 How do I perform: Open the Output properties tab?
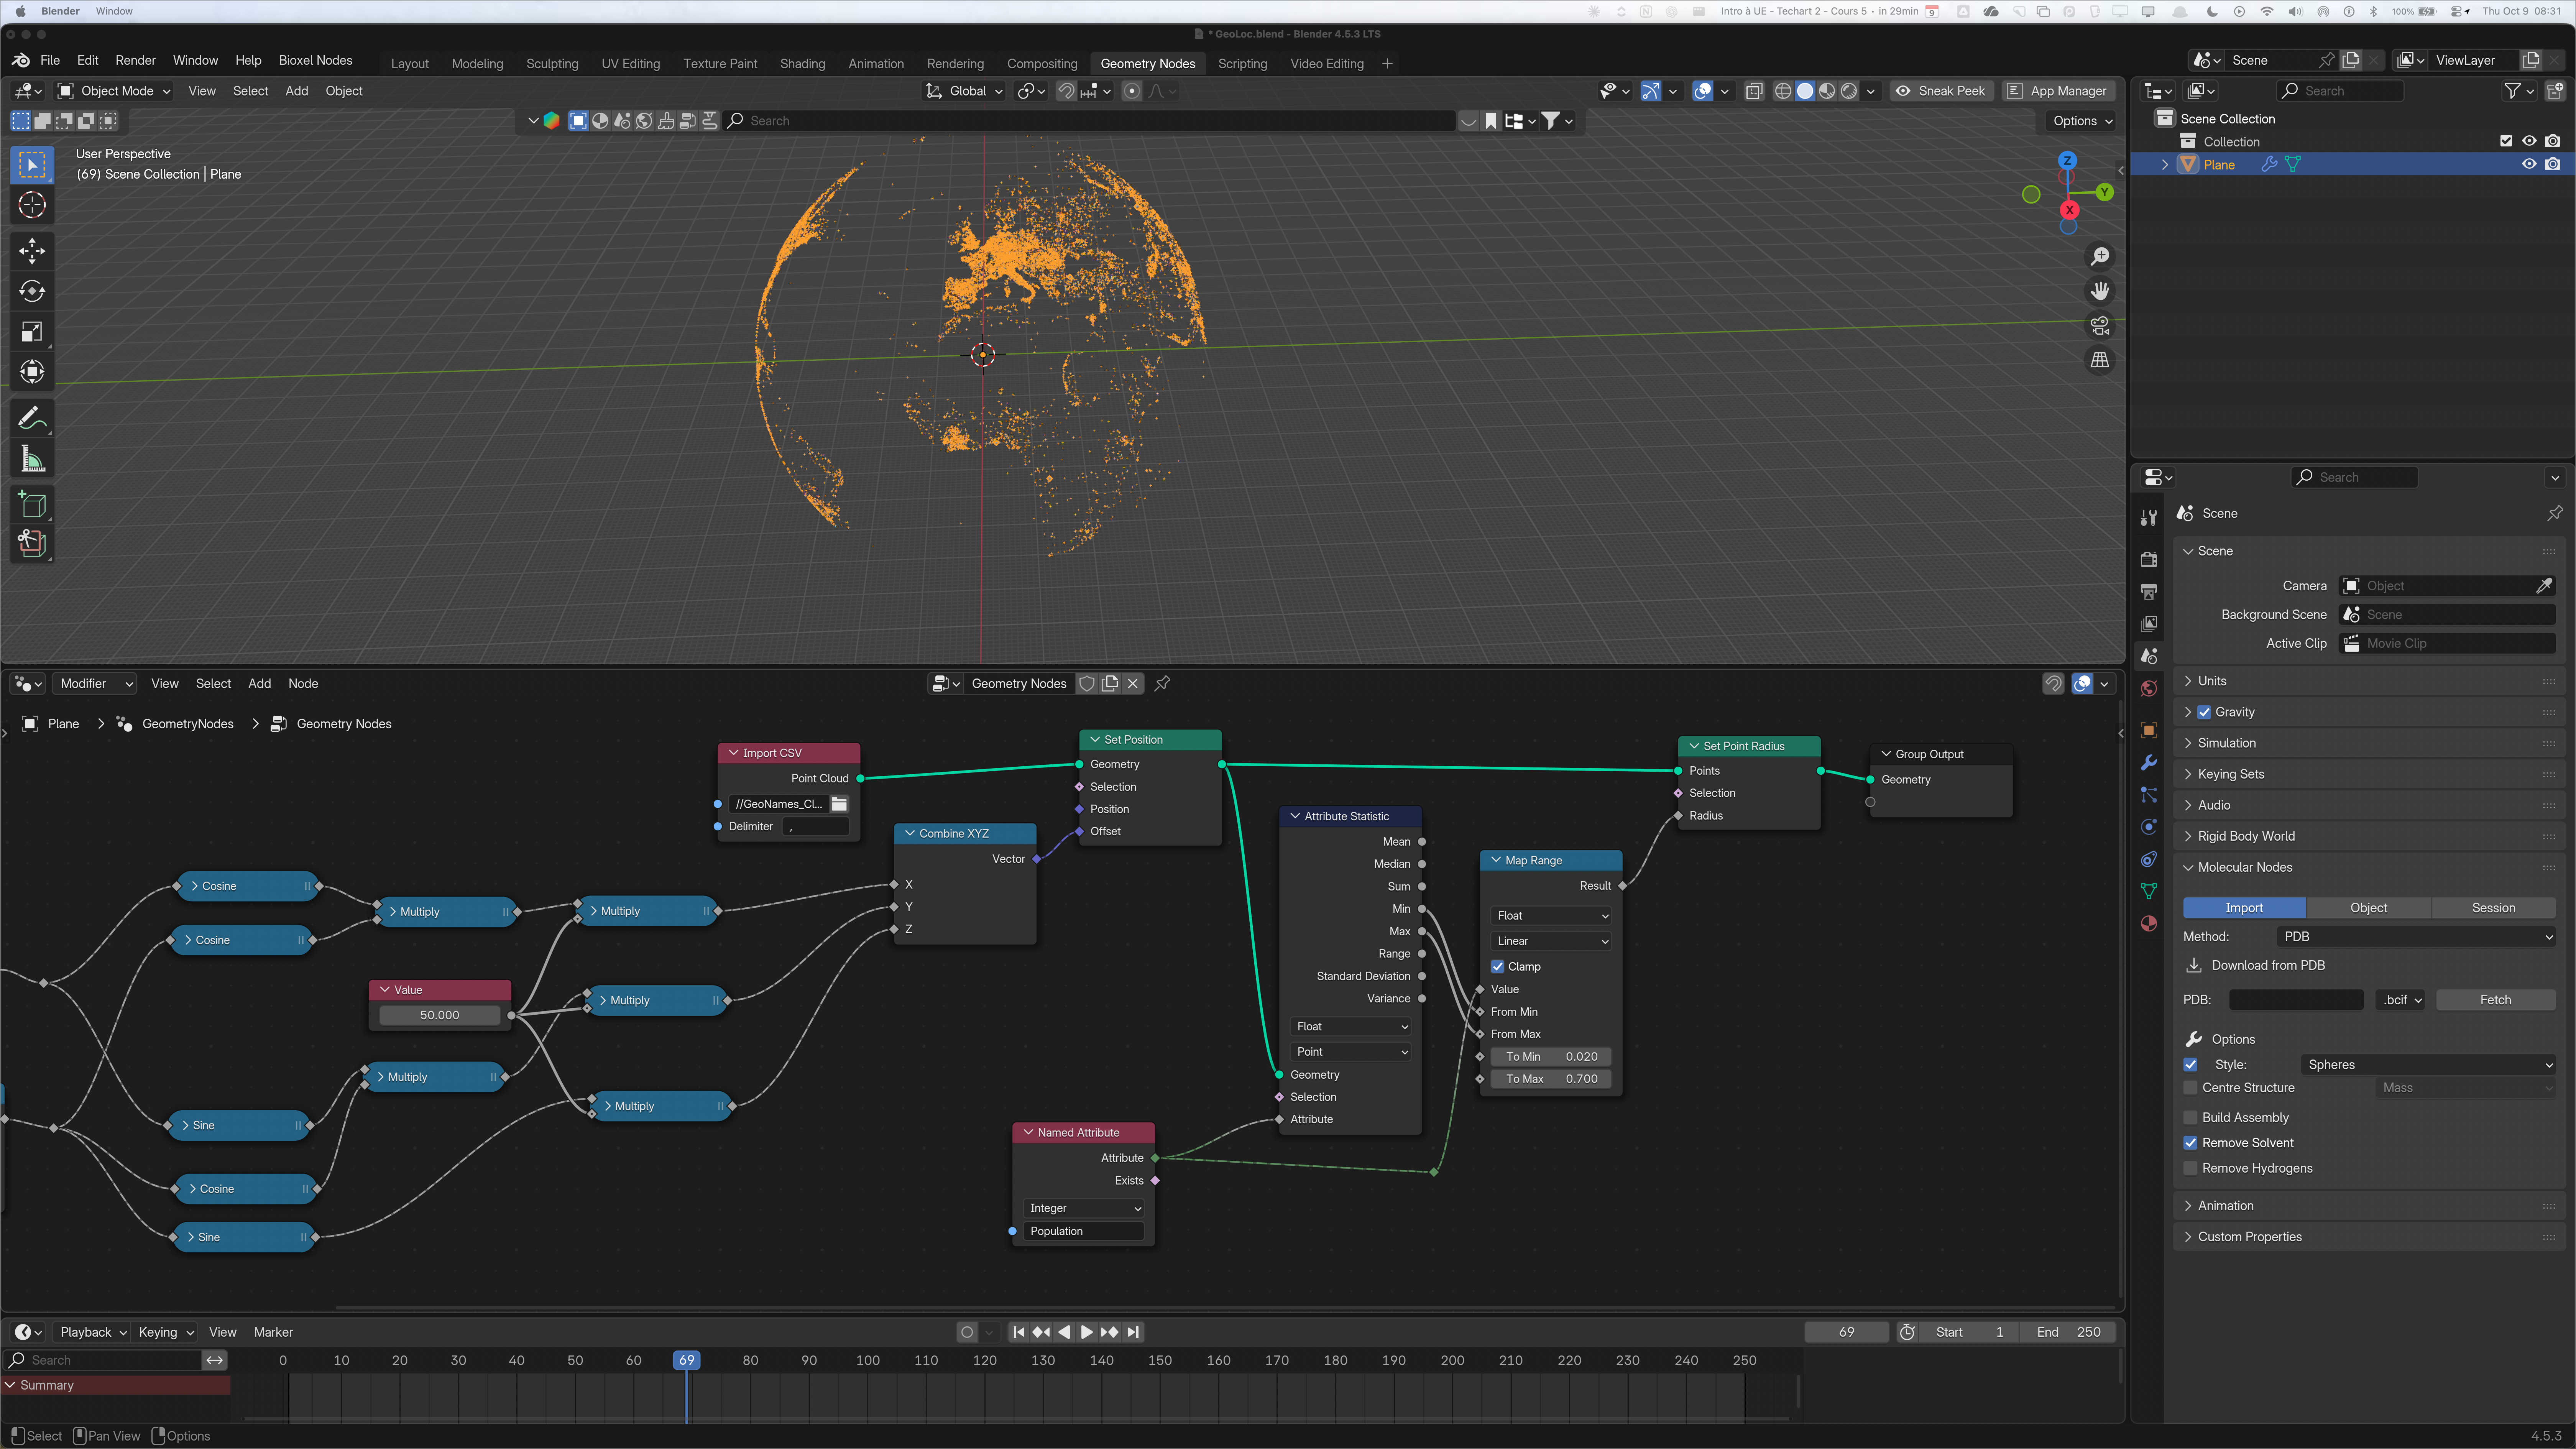[2149, 591]
